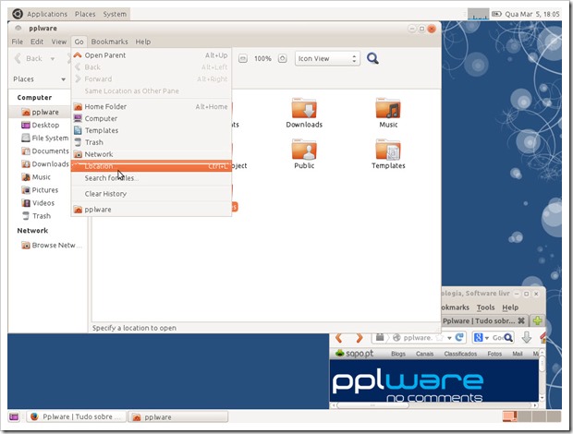Image resolution: width=573 pixels, height=434 pixels.
Task: Choose Search for Files in Go menu
Action: click(x=151, y=178)
